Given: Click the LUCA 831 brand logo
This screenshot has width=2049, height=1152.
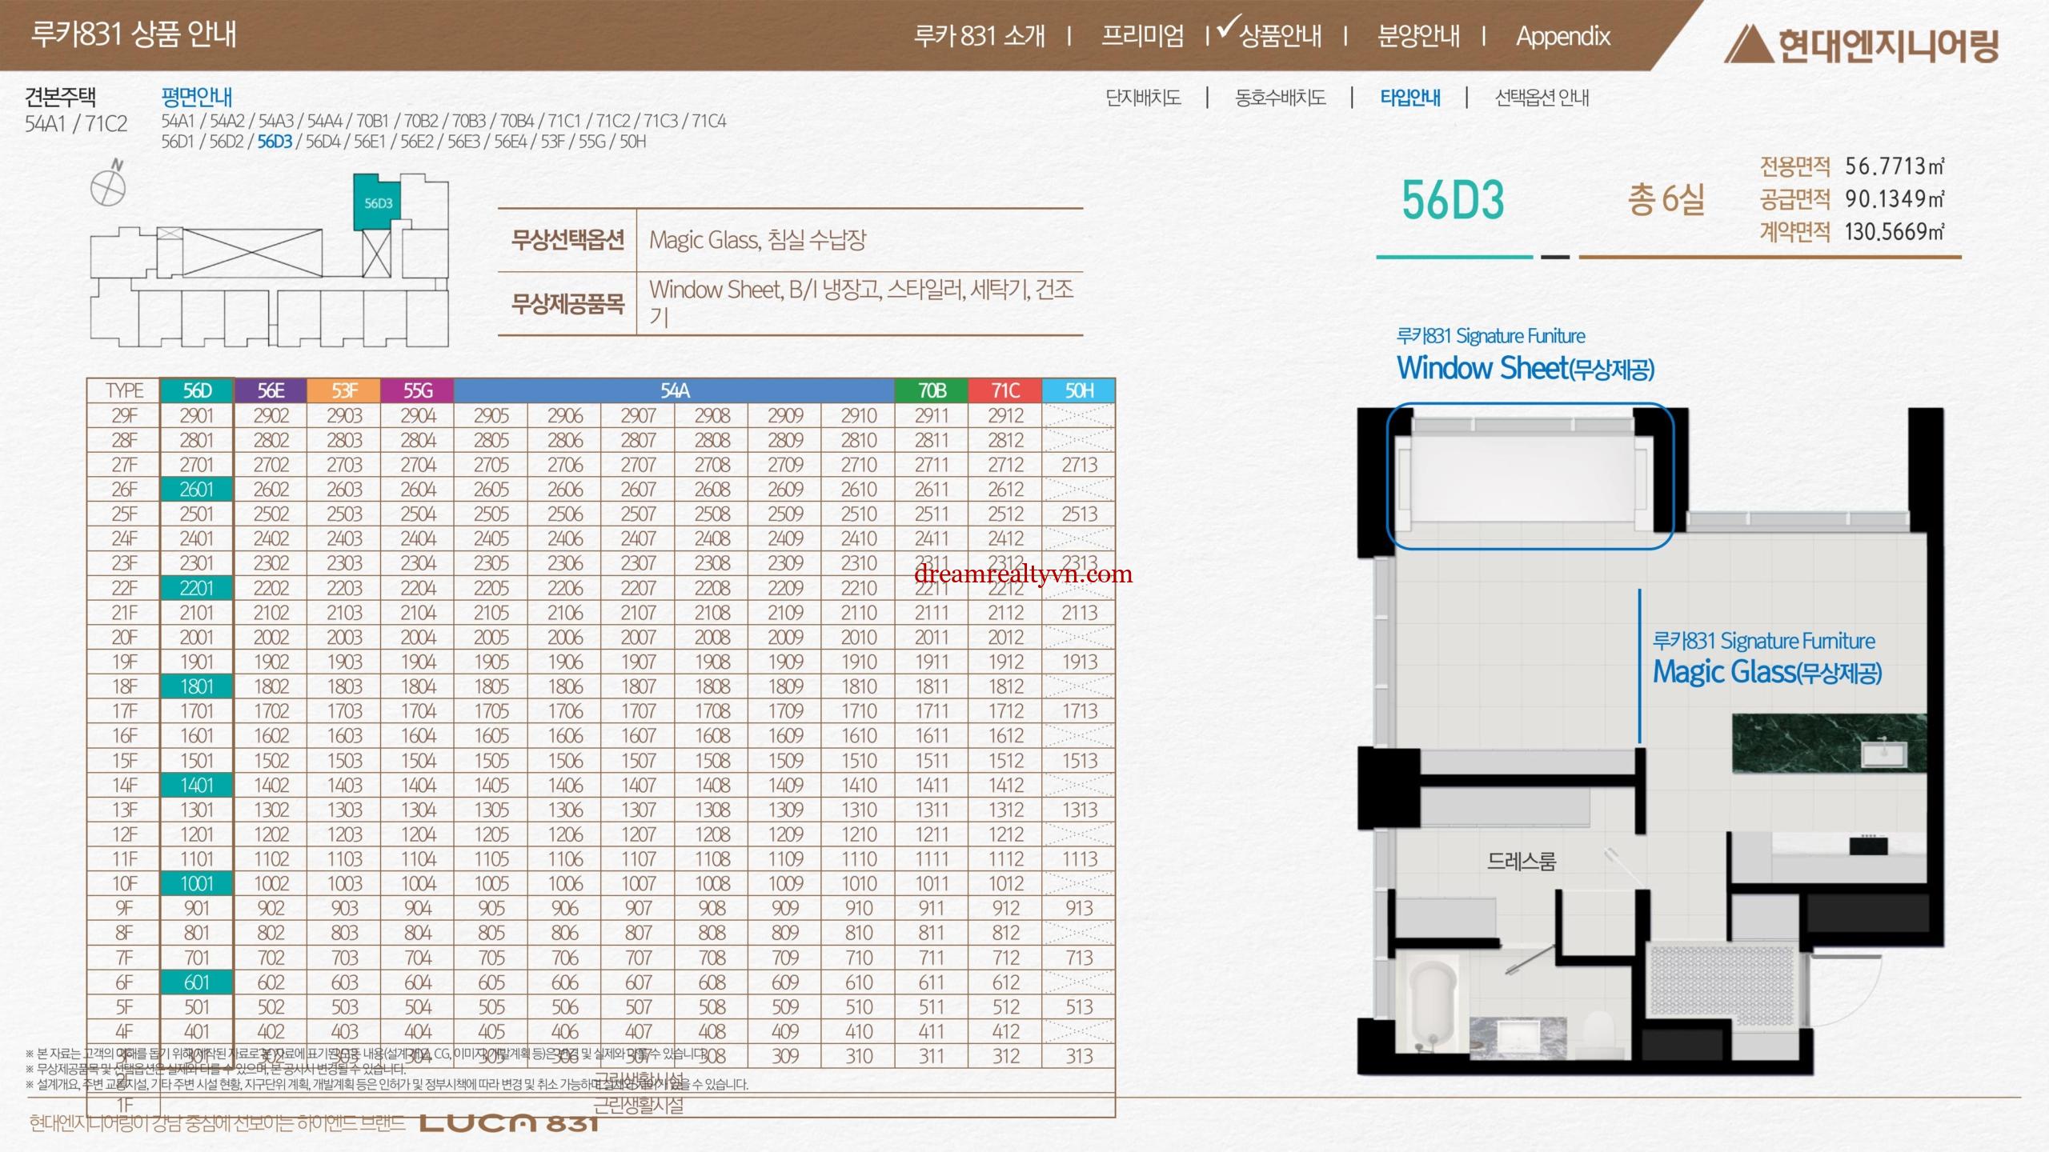Looking at the screenshot, I should tap(509, 1123).
